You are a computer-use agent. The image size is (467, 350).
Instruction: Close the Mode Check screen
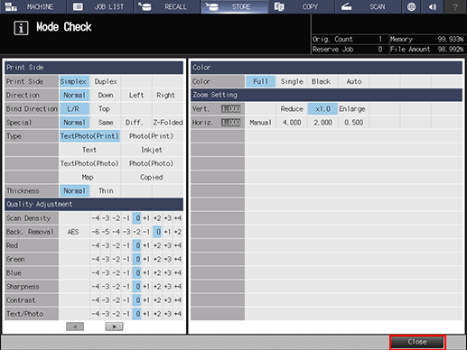pyautogui.click(x=417, y=342)
